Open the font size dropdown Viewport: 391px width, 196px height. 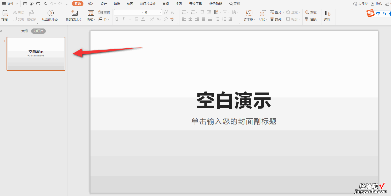[x=160, y=12]
